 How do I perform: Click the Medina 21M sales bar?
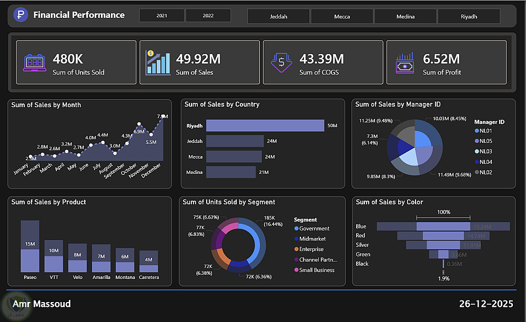coord(231,172)
